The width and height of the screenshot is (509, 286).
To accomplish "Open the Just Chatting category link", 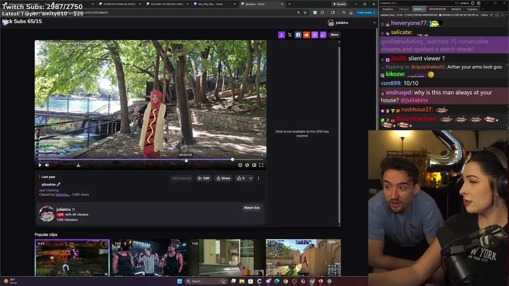I will pos(49,190).
